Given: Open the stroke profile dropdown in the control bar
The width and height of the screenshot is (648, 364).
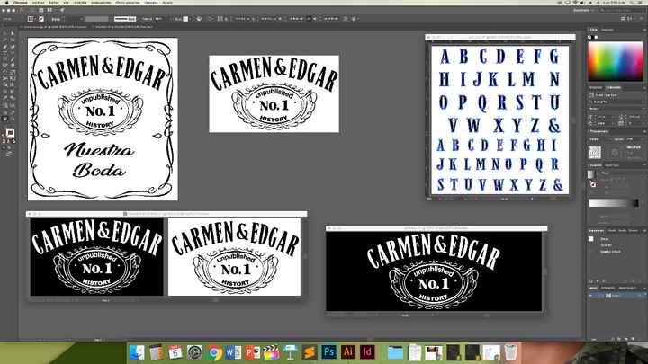Looking at the screenshot, I should 125,19.
